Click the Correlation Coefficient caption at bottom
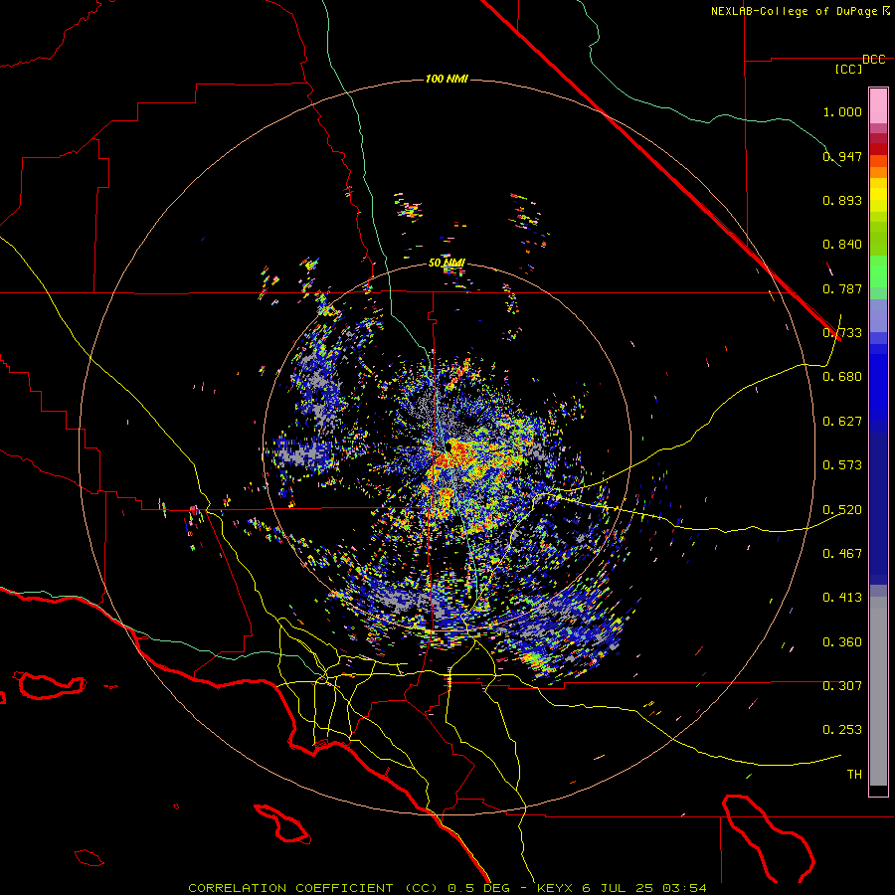 point(447,888)
